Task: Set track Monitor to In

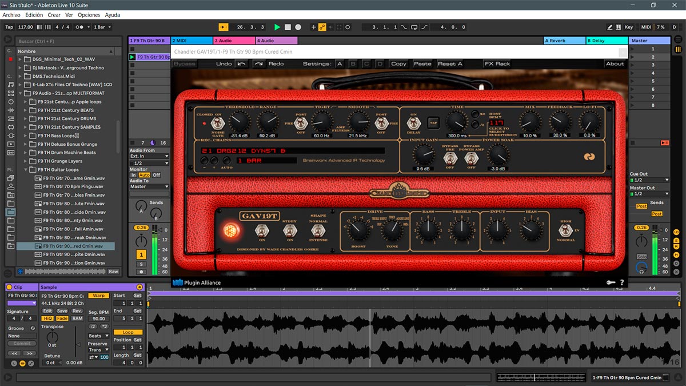Action: point(133,175)
